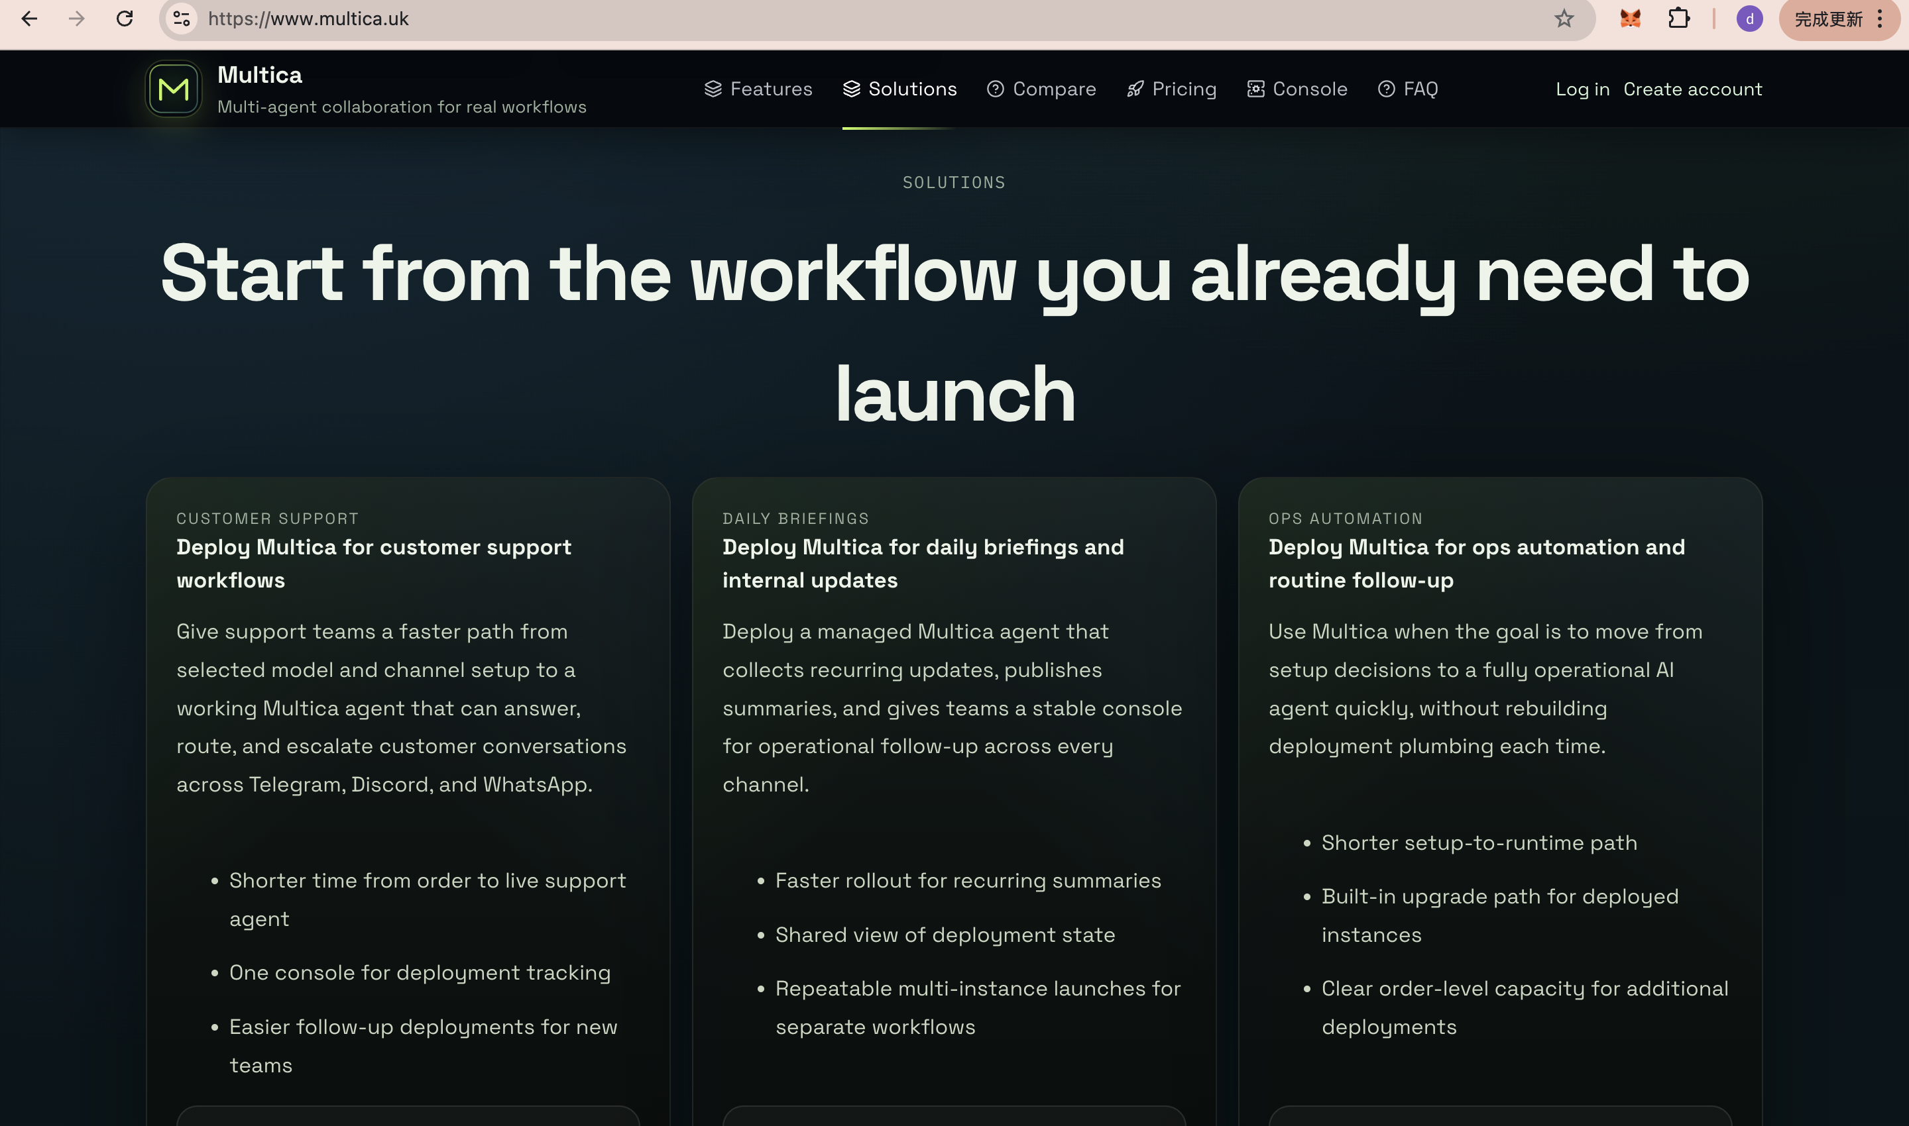1909x1126 pixels.
Task: Click 'Deploy Multica for customer support workflows' title
Action: click(x=374, y=563)
